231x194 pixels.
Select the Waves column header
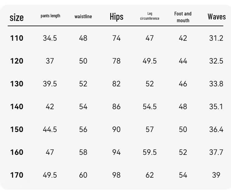(x=217, y=17)
